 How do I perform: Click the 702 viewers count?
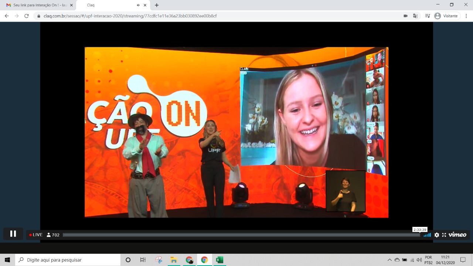tap(53, 235)
